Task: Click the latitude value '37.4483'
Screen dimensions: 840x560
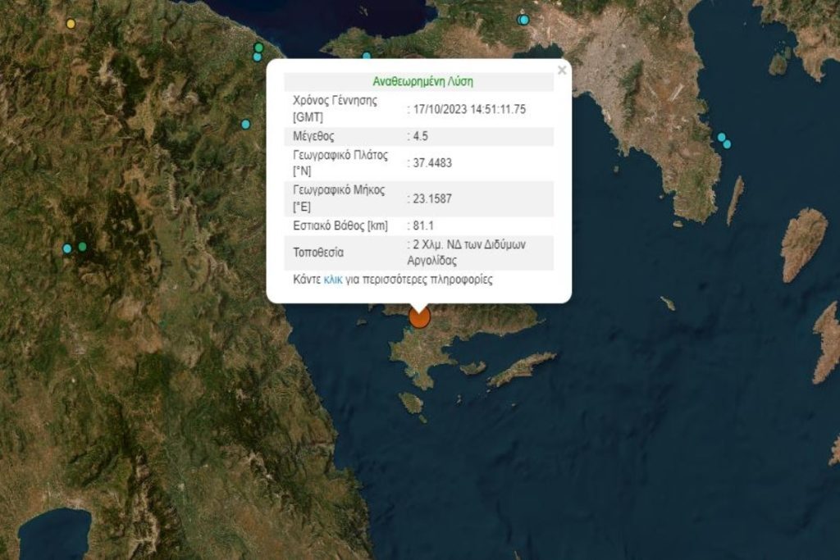Action: pyautogui.click(x=432, y=163)
